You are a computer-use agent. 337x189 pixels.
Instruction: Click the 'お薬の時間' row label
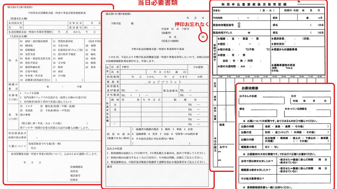pyautogui.click(x=247, y=127)
